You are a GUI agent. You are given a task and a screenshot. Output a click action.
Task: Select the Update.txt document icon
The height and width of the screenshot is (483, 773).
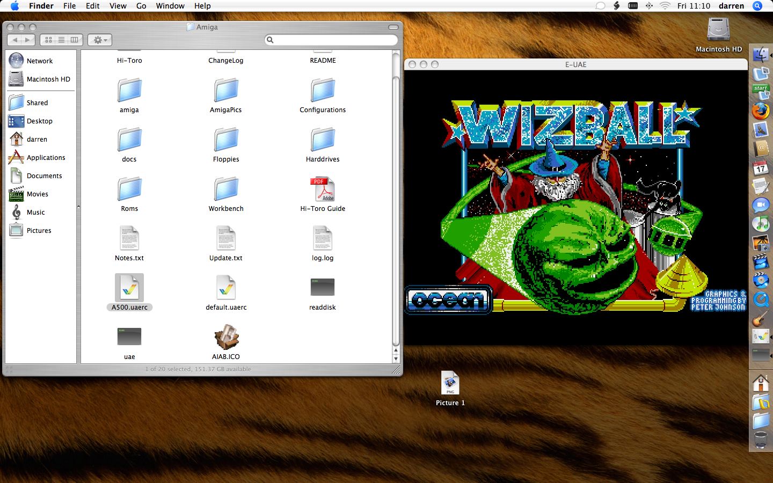click(x=226, y=238)
